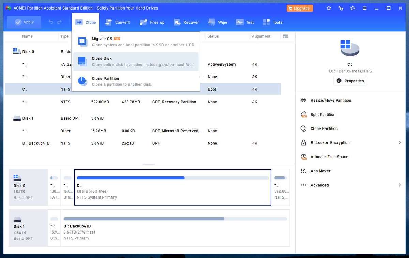Choose Clone Partition in dropdown
409x258 pixels.
point(136,81)
